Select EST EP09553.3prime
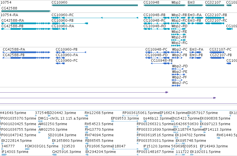The height and width of the screenshot is (156, 237). coord(125,118)
